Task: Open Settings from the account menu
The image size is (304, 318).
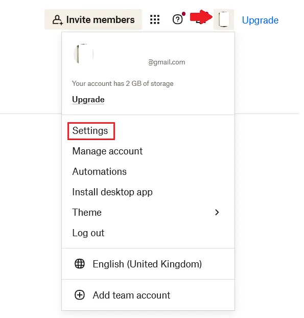Action: pyautogui.click(x=90, y=130)
